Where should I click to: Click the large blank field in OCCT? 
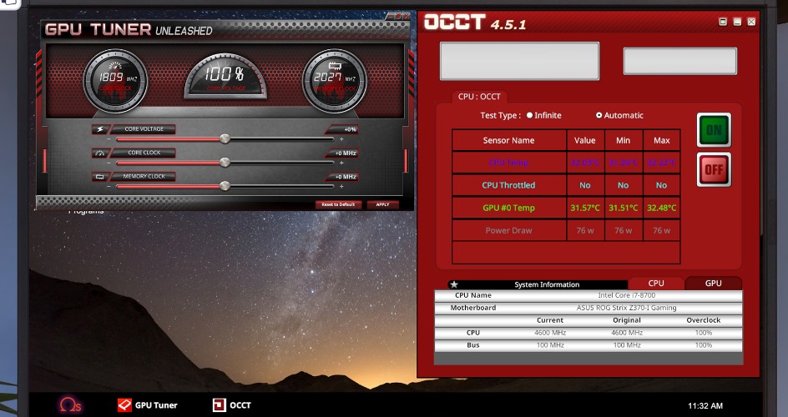click(519, 61)
